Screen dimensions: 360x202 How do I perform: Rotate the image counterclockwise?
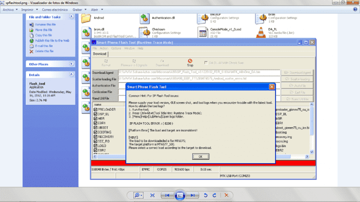point(205,195)
